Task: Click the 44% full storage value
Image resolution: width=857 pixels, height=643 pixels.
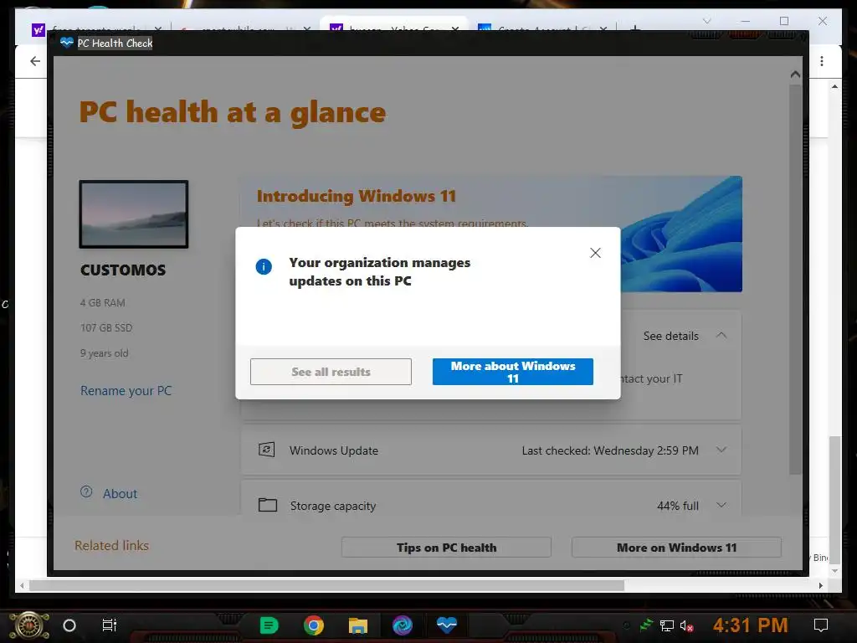Action: coord(678,506)
